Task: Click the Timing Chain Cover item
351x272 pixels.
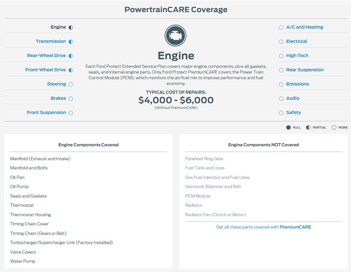Action: click(x=29, y=224)
